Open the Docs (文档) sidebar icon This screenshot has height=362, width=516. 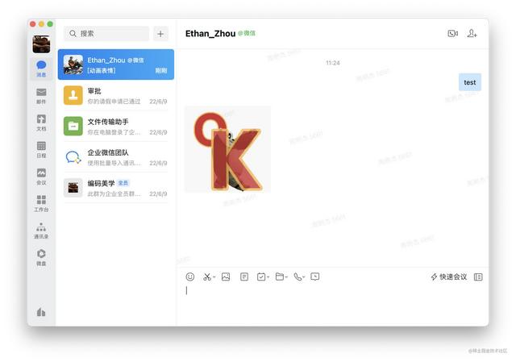pyautogui.click(x=41, y=123)
